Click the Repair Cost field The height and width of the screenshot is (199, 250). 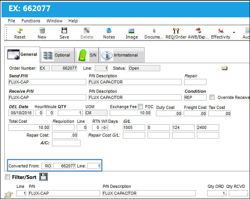tap(65, 135)
